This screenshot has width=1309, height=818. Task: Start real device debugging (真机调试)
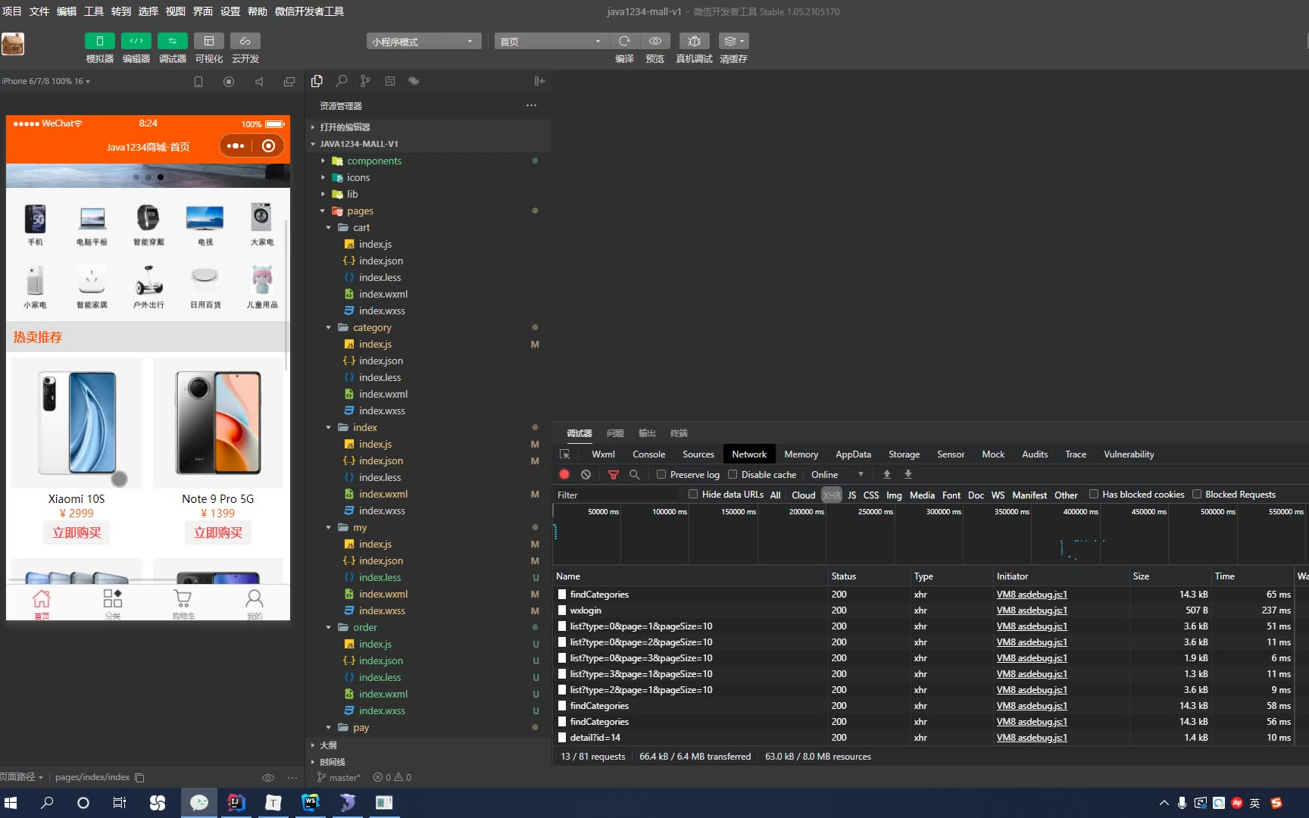[694, 41]
